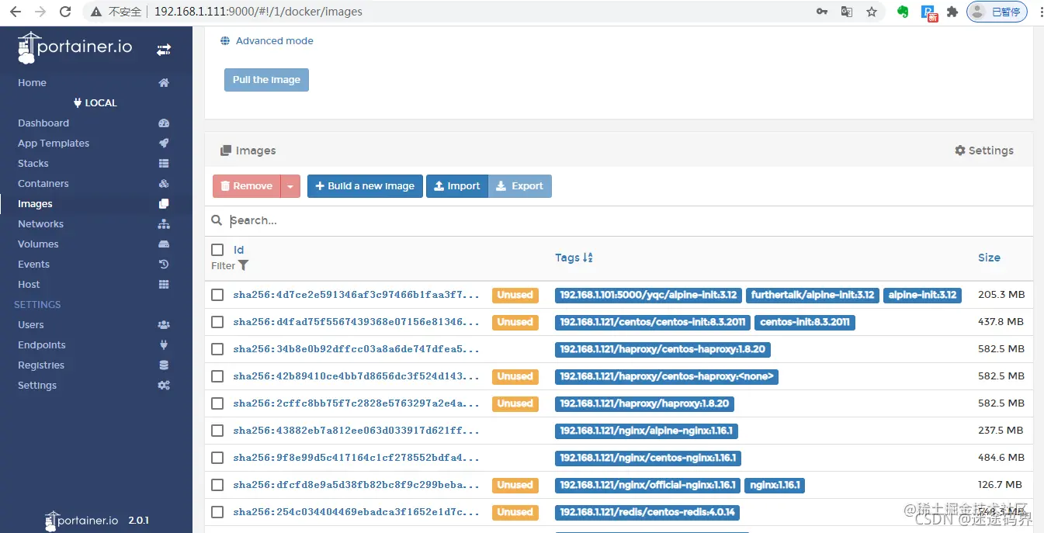This screenshot has height=533, width=1044.
Task: Open the browser extensions puzzle icon
Action: (952, 12)
